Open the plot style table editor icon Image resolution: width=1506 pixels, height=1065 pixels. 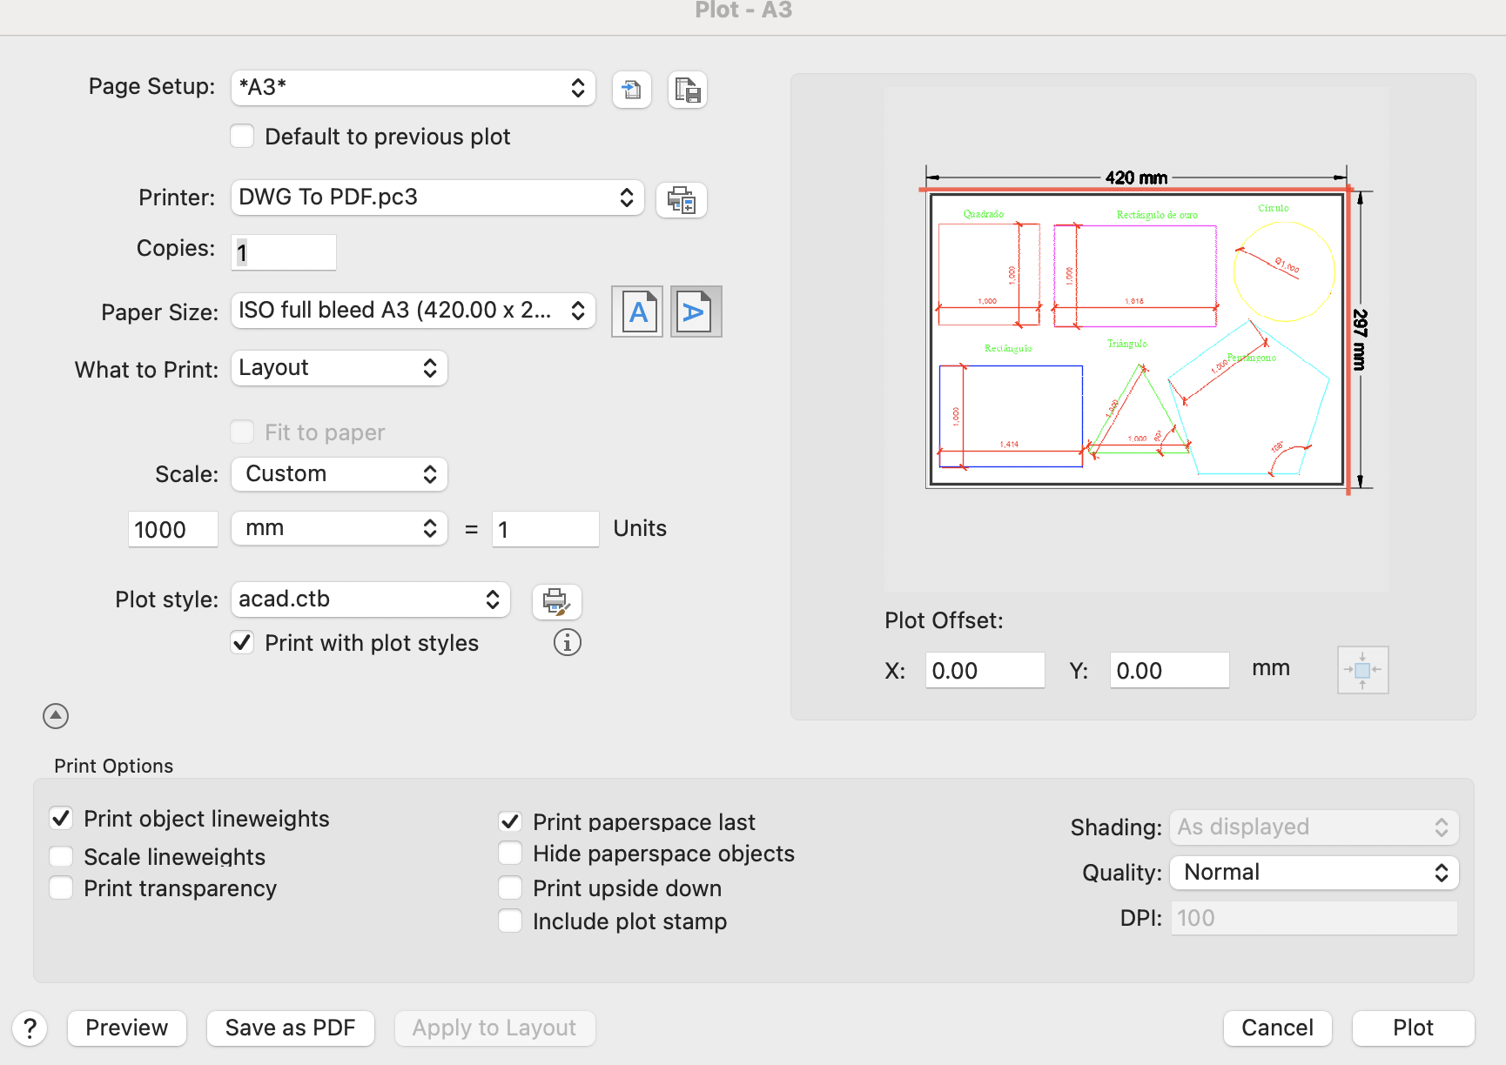click(556, 601)
